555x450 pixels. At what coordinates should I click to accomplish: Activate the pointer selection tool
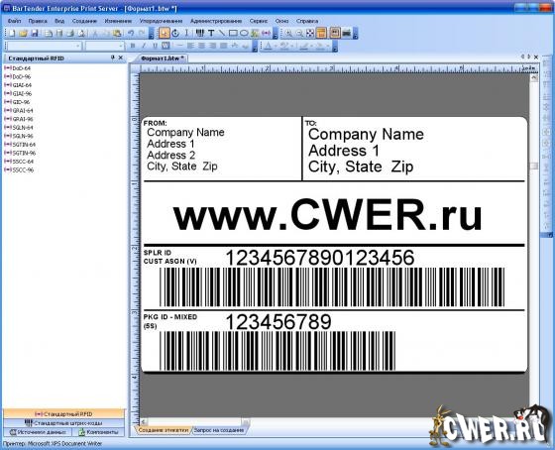click(x=164, y=34)
